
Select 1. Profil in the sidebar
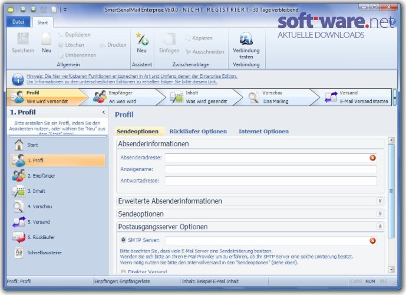58,160
